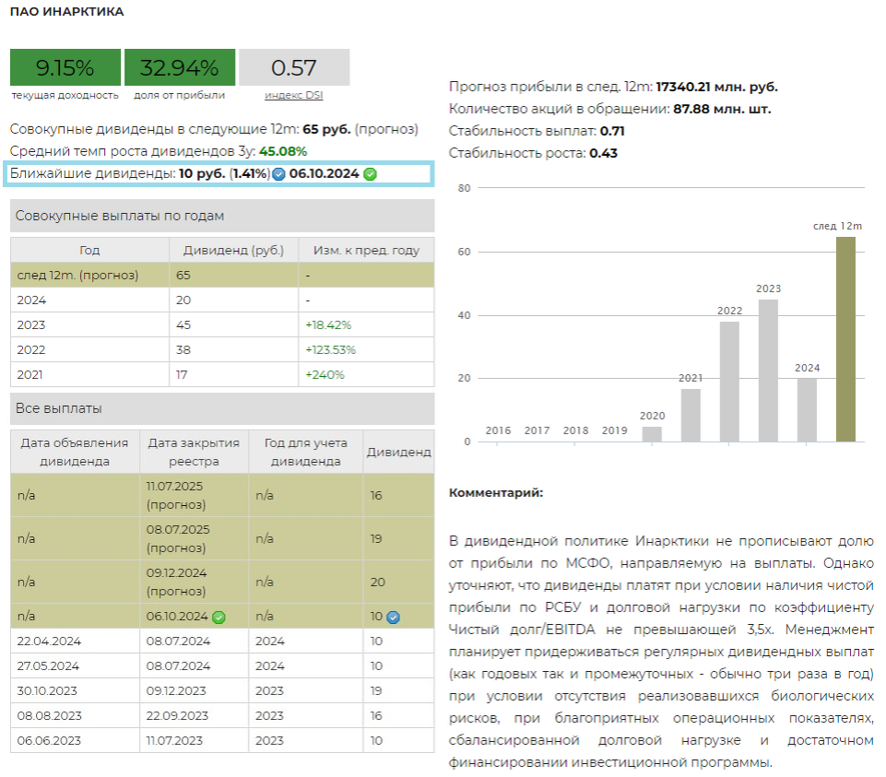This screenshot has height=777, width=886.
Task: Click the ПАО ИНАРКТИКА company title
Action: click(x=66, y=12)
